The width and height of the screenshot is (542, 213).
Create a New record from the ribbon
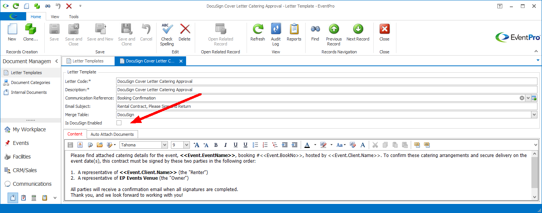click(x=12, y=33)
